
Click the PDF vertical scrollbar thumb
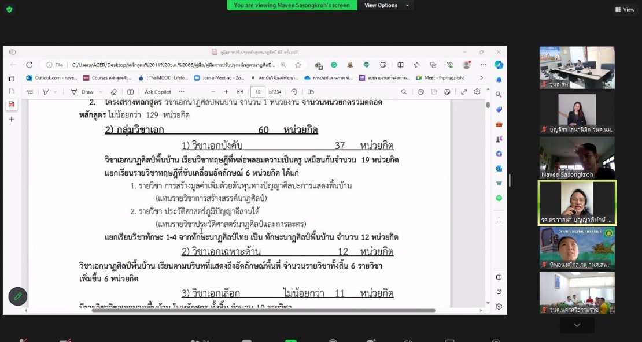[488, 105]
